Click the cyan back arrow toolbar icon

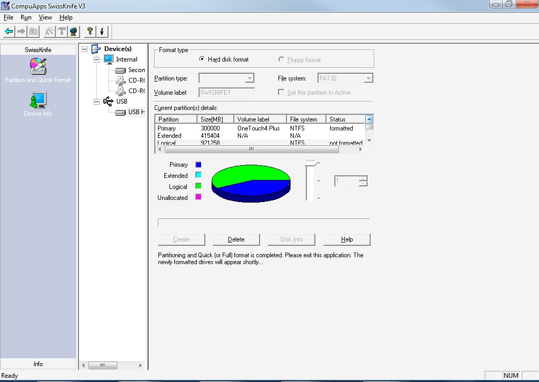9,32
